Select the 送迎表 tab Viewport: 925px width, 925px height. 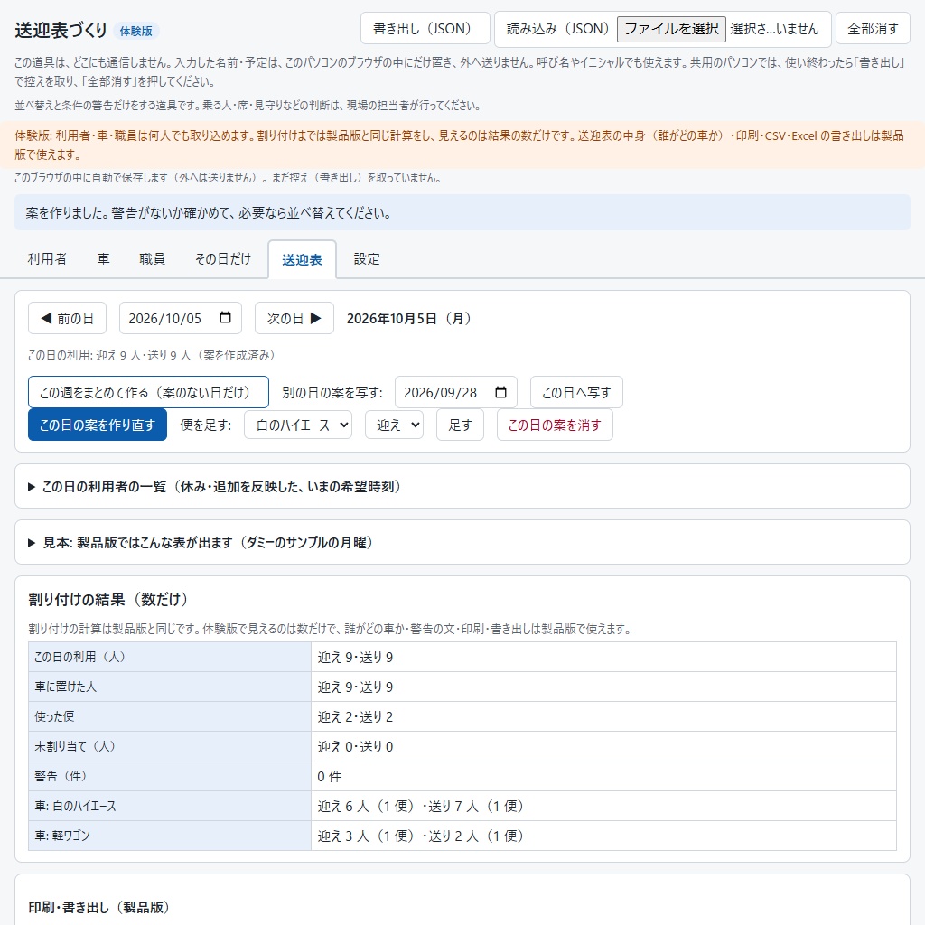click(302, 259)
